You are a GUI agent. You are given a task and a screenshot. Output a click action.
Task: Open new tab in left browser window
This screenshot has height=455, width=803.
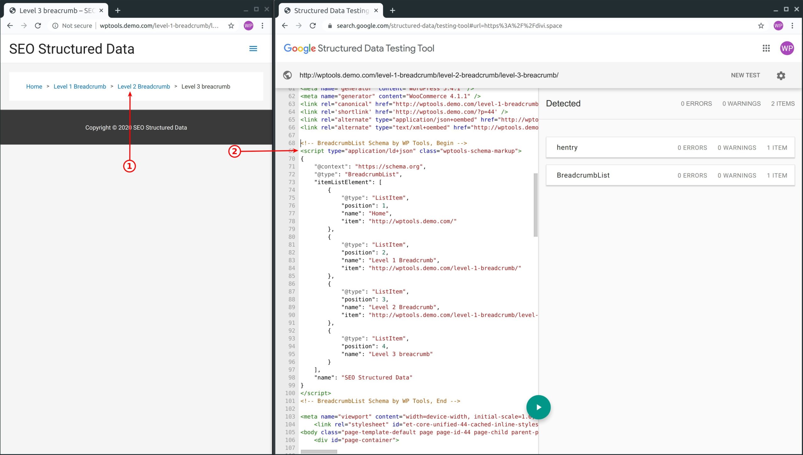(118, 11)
